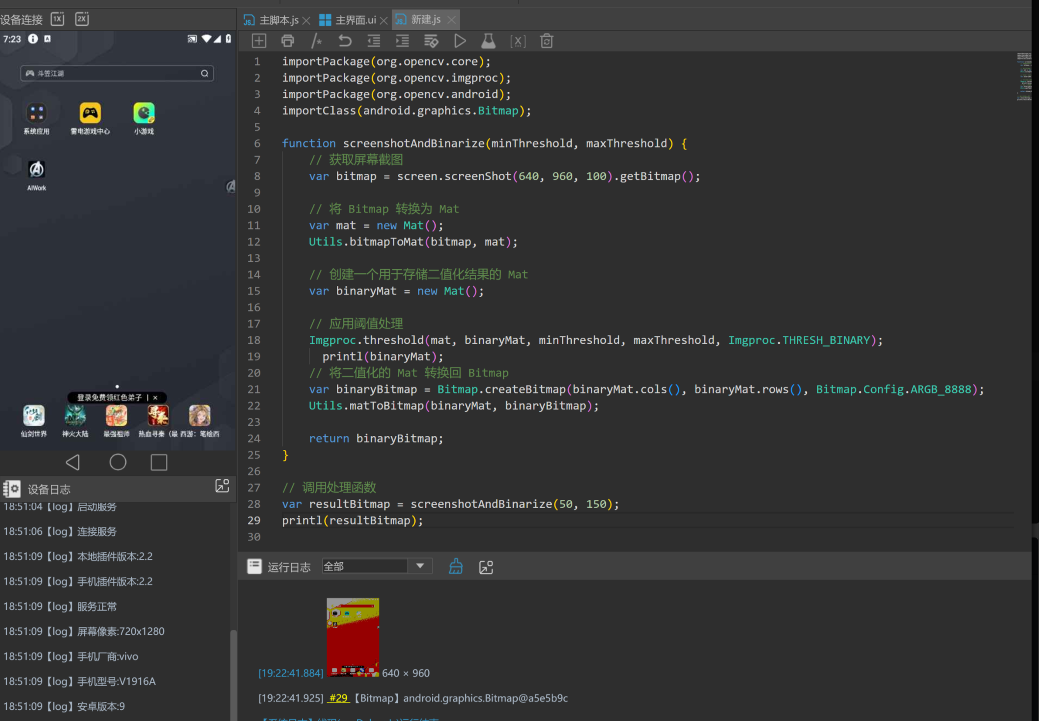
Task: Open 仙剑世界 game icon
Action: click(34, 415)
